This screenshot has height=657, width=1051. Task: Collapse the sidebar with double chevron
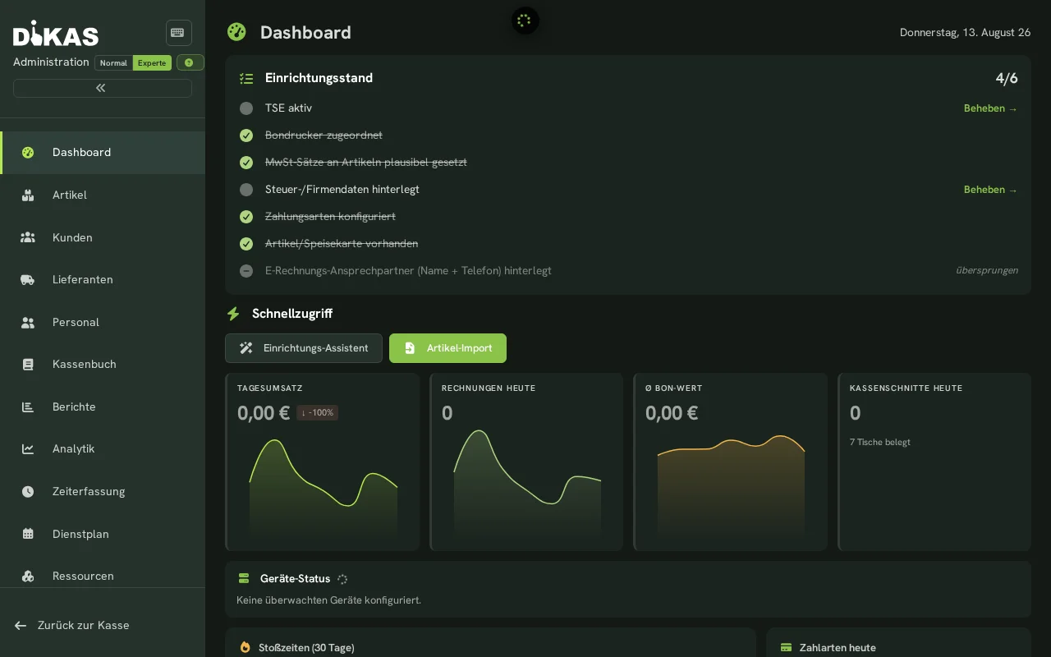(x=103, y=88)
